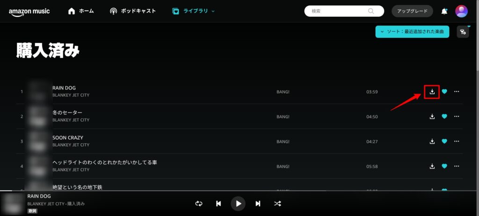Open the ポッドキャスト tab
This screenshot has width=479, height=216.
click(133, 11)
